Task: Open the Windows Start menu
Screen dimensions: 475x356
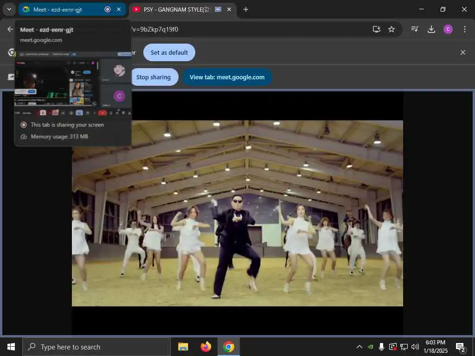Action: click(11, 347)
